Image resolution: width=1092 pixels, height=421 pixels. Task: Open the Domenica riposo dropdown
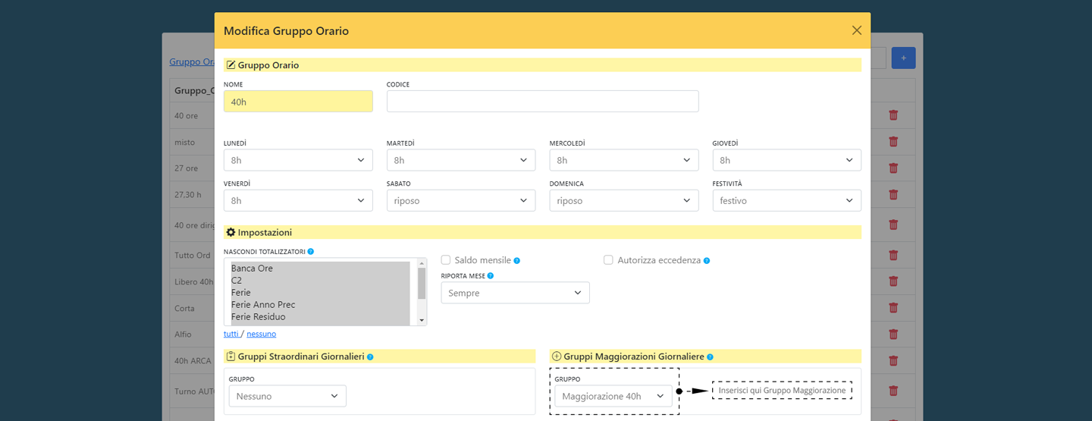(624, 200)
